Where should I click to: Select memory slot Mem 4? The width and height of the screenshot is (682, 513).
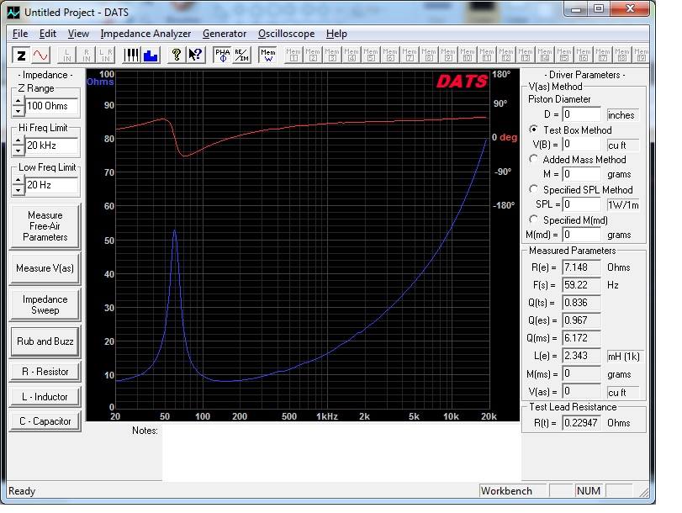352,56
